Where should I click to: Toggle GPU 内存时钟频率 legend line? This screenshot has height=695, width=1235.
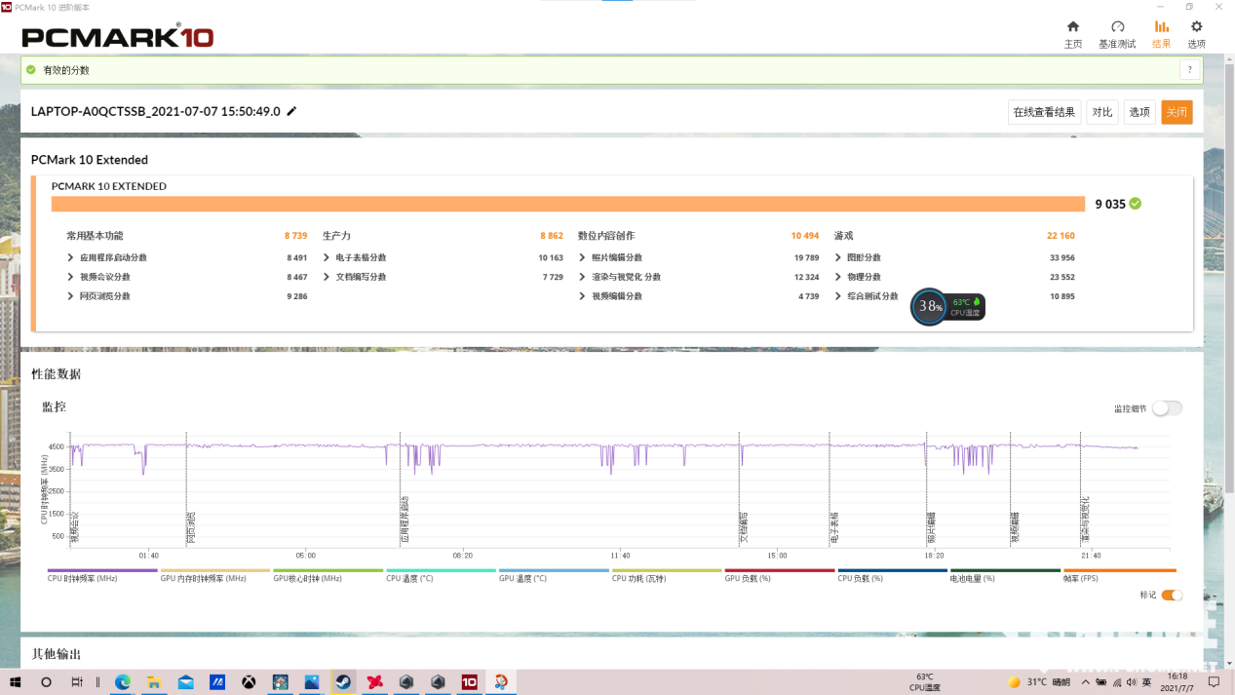(215, 575)
